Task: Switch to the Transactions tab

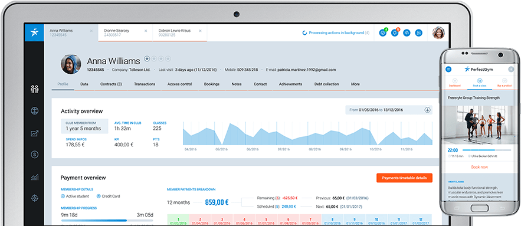Action: pos(145,84)
